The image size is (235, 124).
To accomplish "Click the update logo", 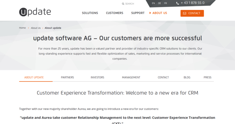I will [35, 12].
